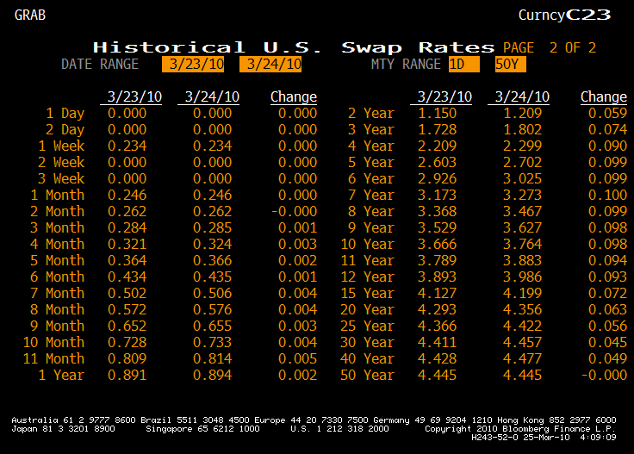Click the 5 Year row label
The image size is (634, 454).
371,163
